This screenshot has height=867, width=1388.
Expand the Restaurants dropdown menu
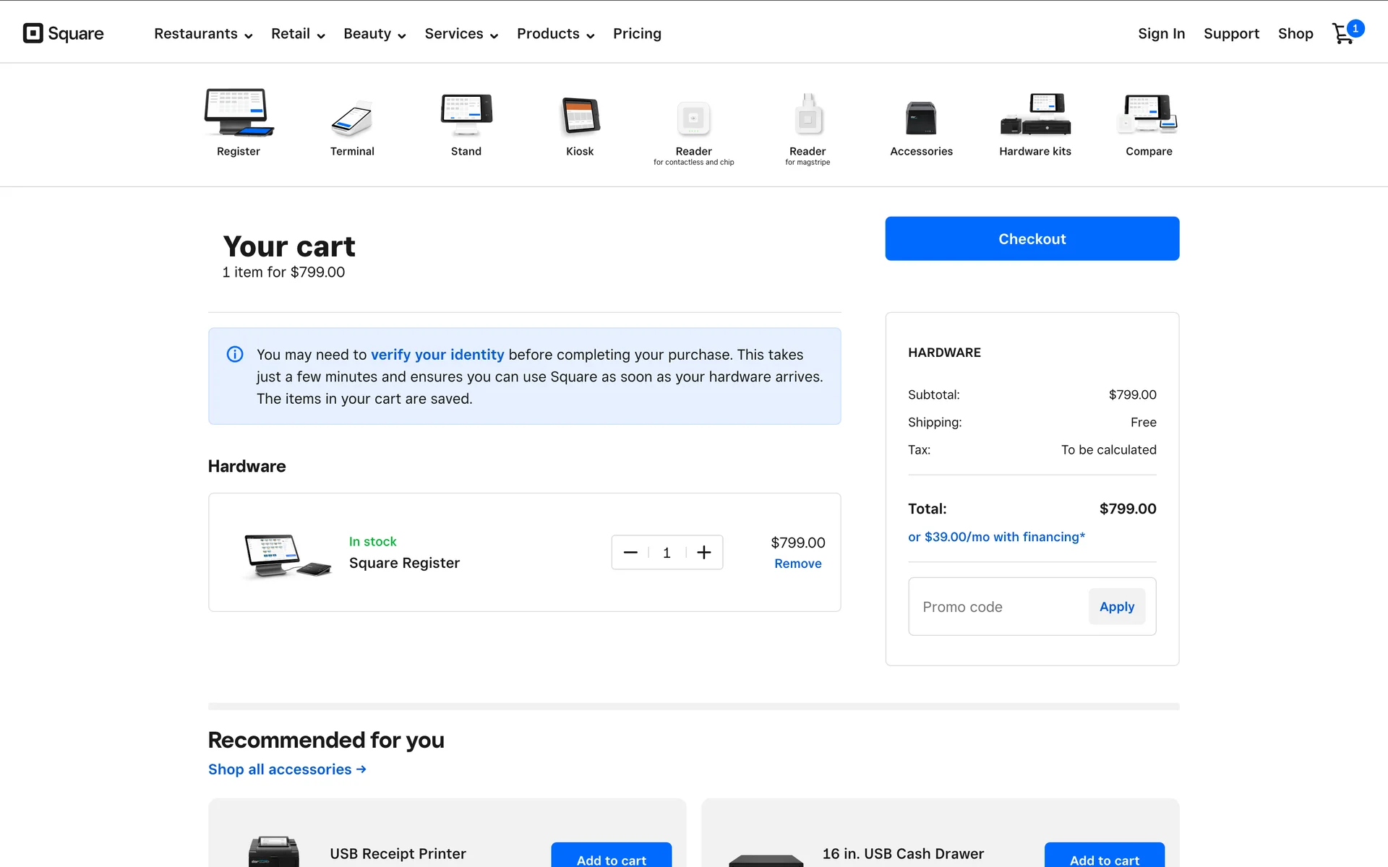[x=203, y=34]
